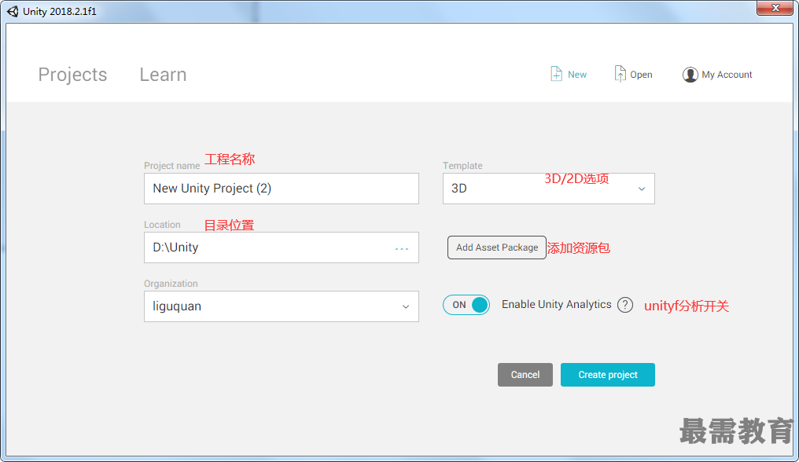This screenshot has width=799, height=462.
Task: Switch to the Learn tab
Action: (163, 75)
